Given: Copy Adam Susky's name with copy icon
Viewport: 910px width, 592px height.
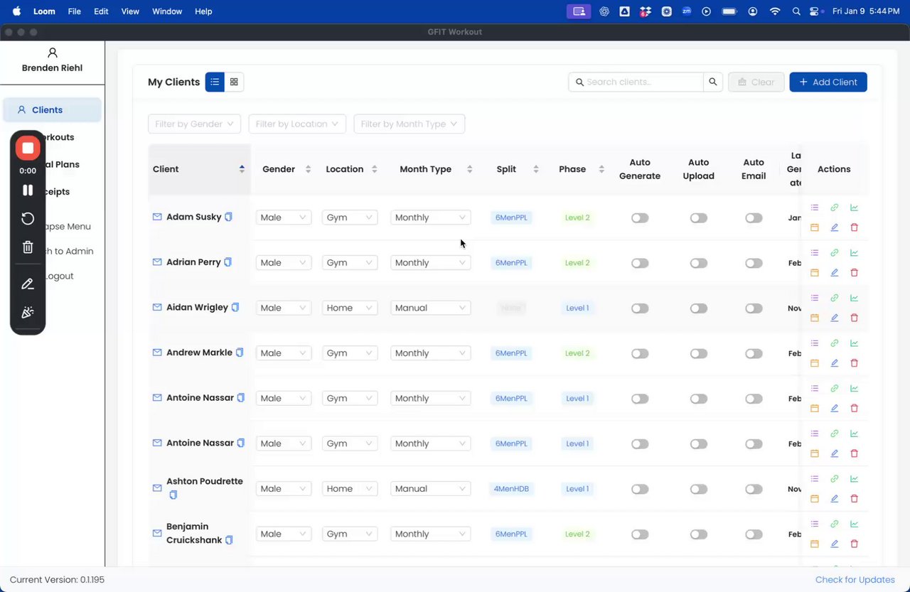Looking at the screenshot, I should pyautogui.click(x=229, y=217).
